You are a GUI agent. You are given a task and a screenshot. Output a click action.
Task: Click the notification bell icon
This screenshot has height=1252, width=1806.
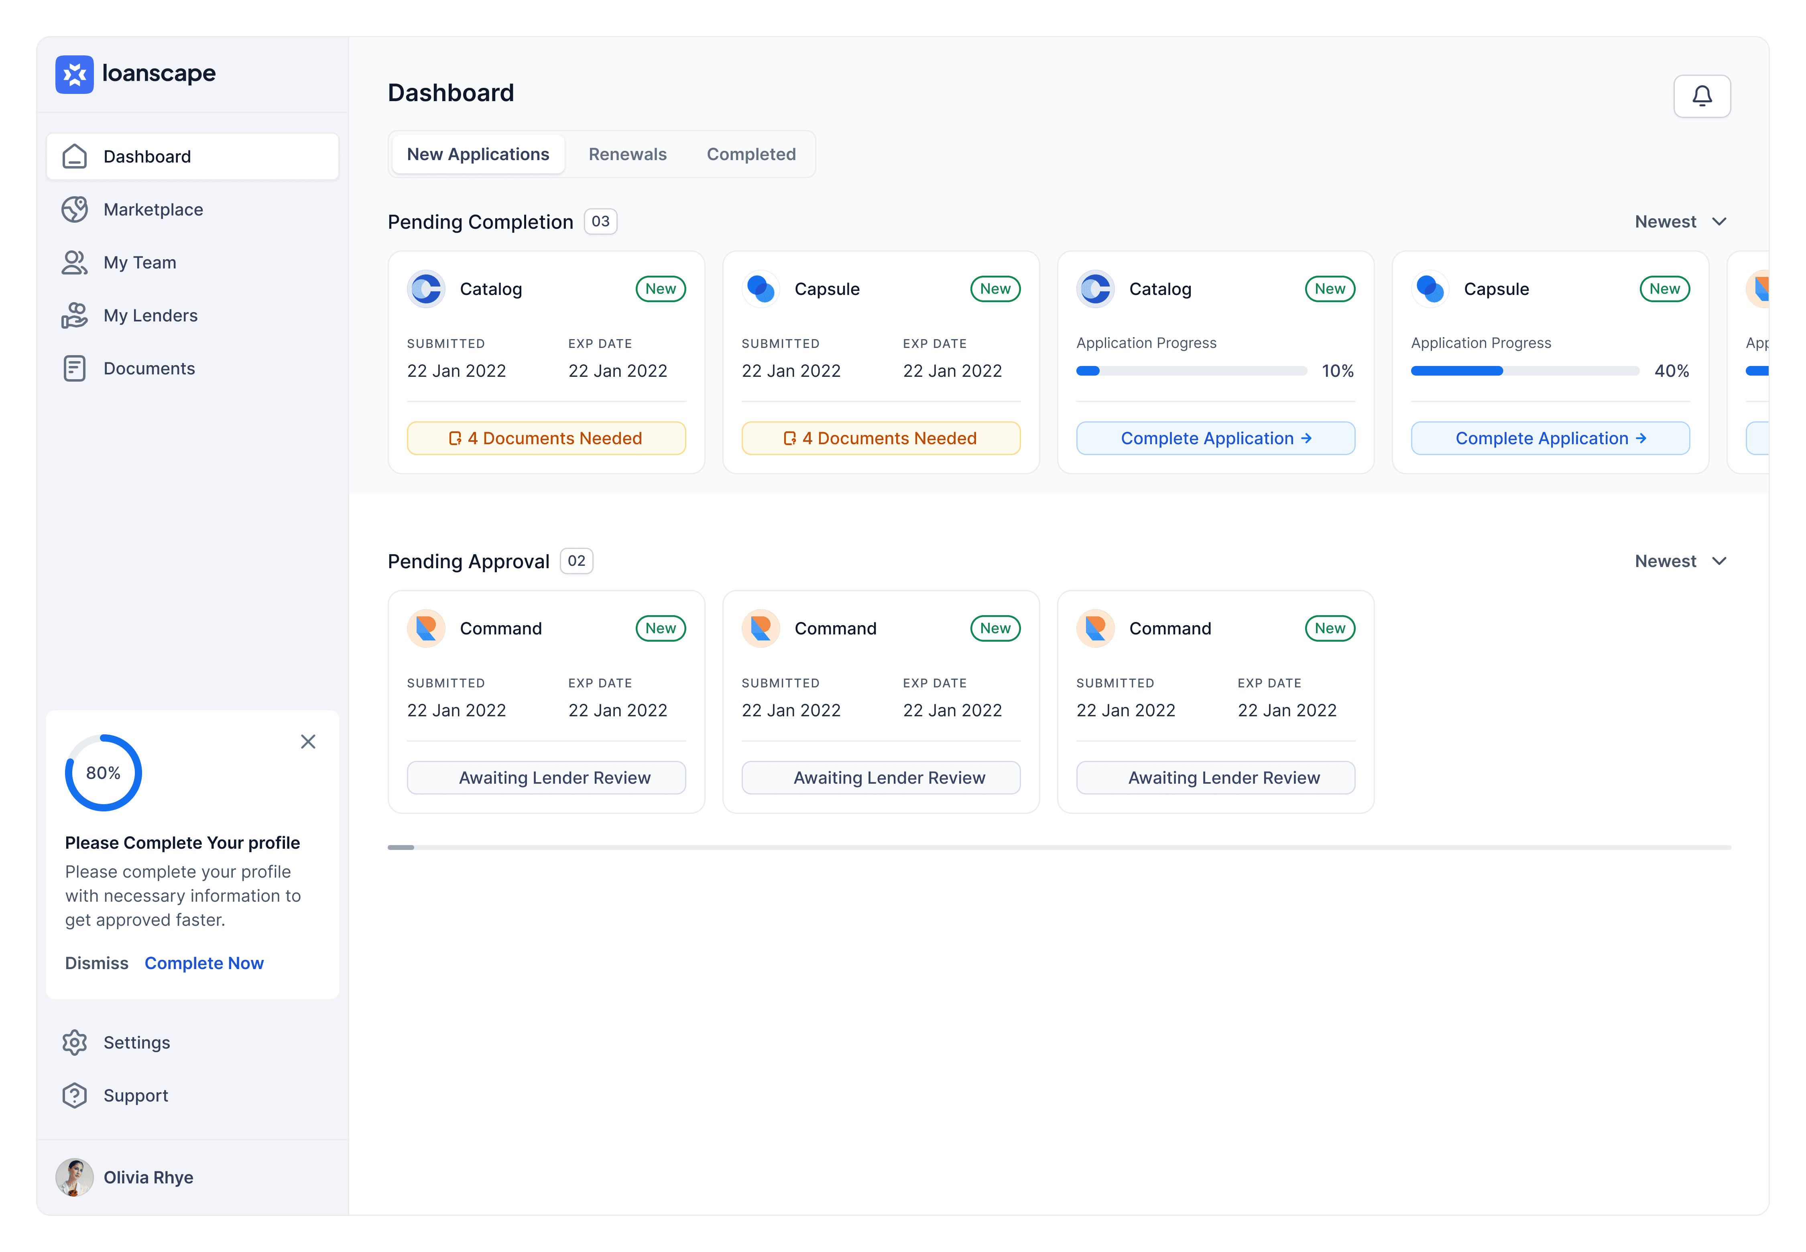click(x=1701, y=96)
